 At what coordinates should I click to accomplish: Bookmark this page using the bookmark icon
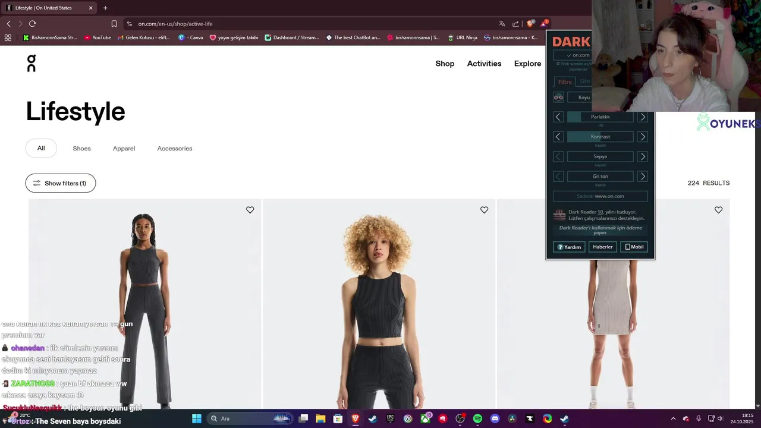click(114, 24)
